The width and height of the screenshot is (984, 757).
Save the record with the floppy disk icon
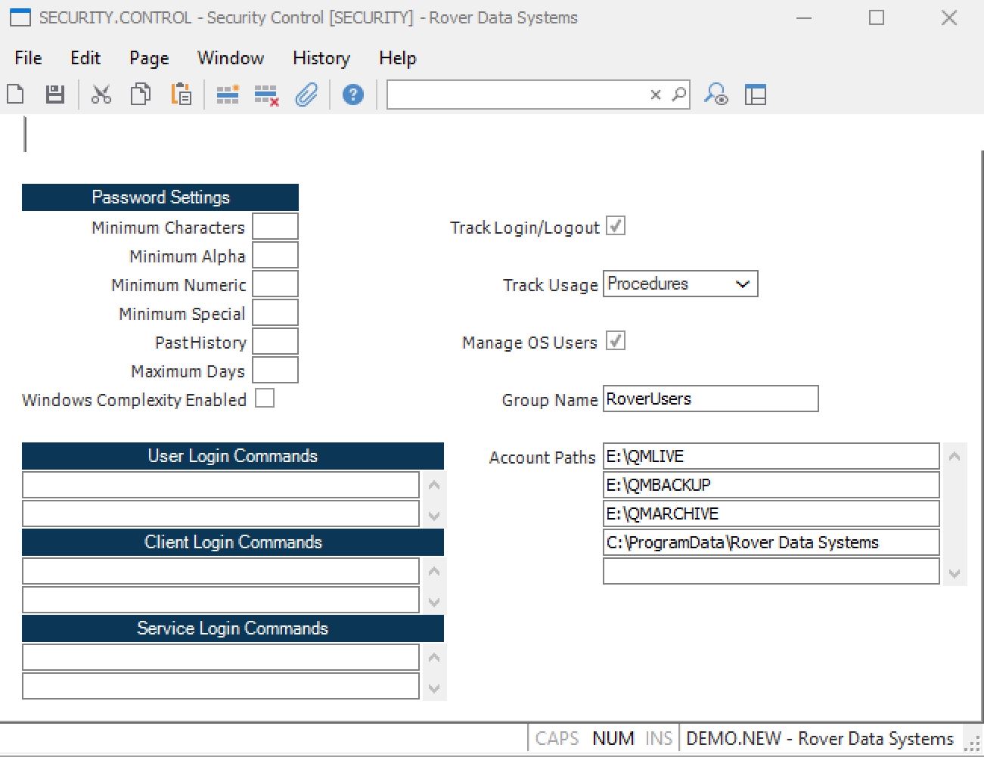pyautogui.click(x=55, y=95)
